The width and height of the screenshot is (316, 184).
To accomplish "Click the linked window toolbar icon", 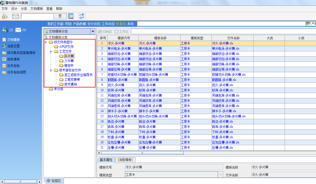I will pyautogui.click(x=71, y=16).
